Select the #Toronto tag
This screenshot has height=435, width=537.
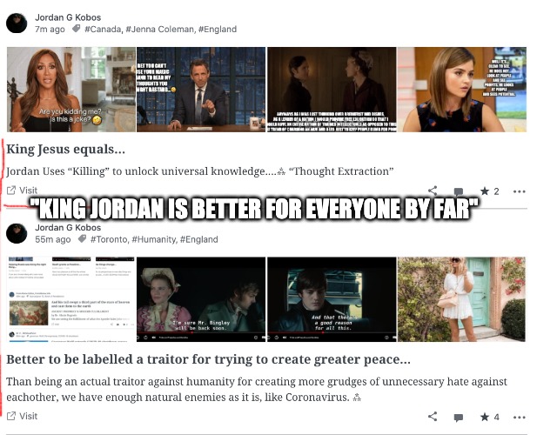point(110,239)
